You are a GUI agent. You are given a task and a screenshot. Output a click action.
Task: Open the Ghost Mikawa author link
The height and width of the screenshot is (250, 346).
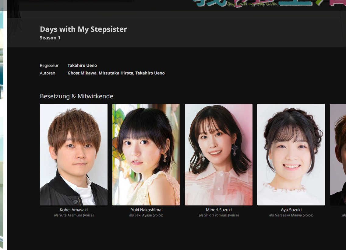pyautogui.click(x=82, y=73)
